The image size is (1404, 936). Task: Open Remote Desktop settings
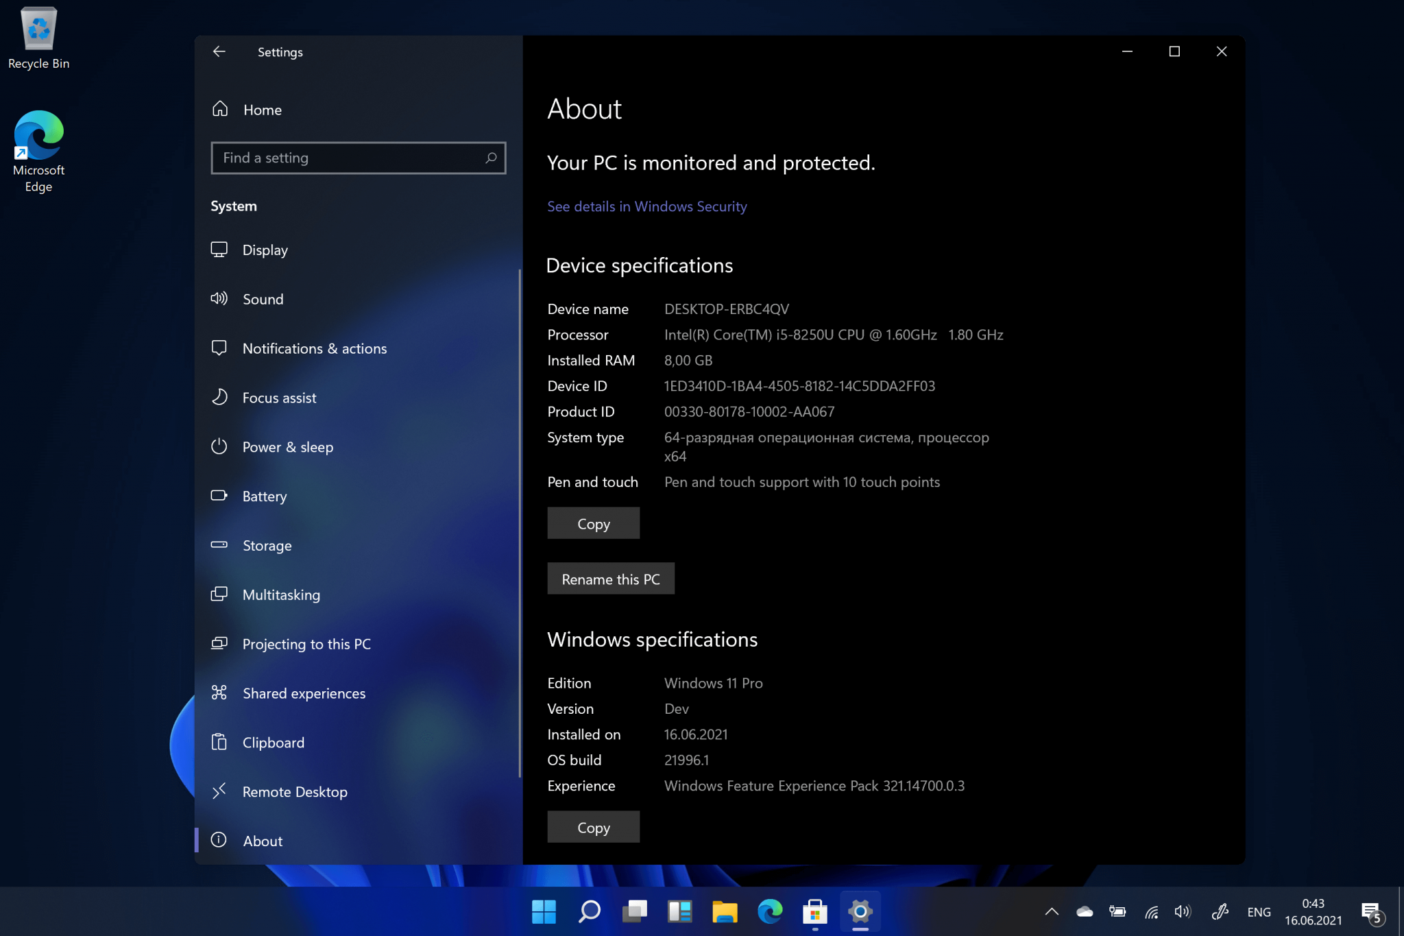[x=293, y=791]
